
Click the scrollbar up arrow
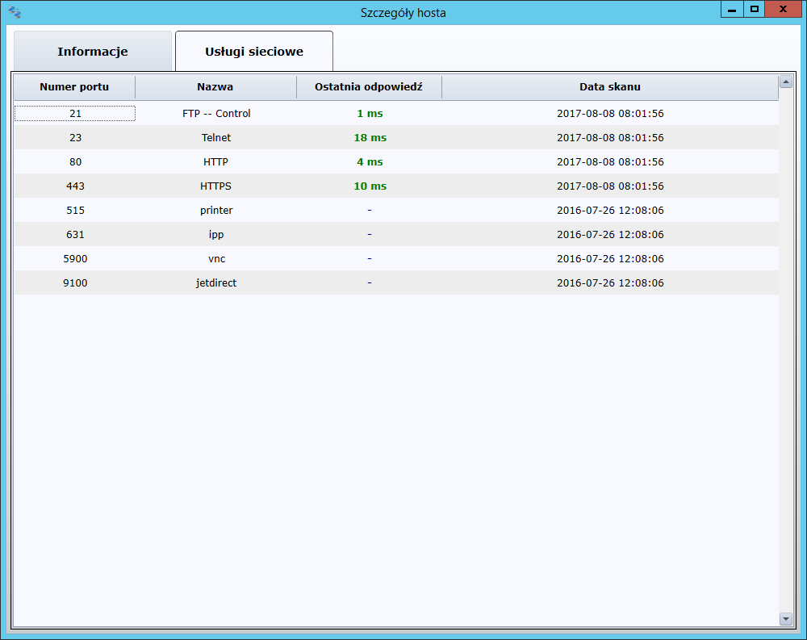[x=785, y=82]
